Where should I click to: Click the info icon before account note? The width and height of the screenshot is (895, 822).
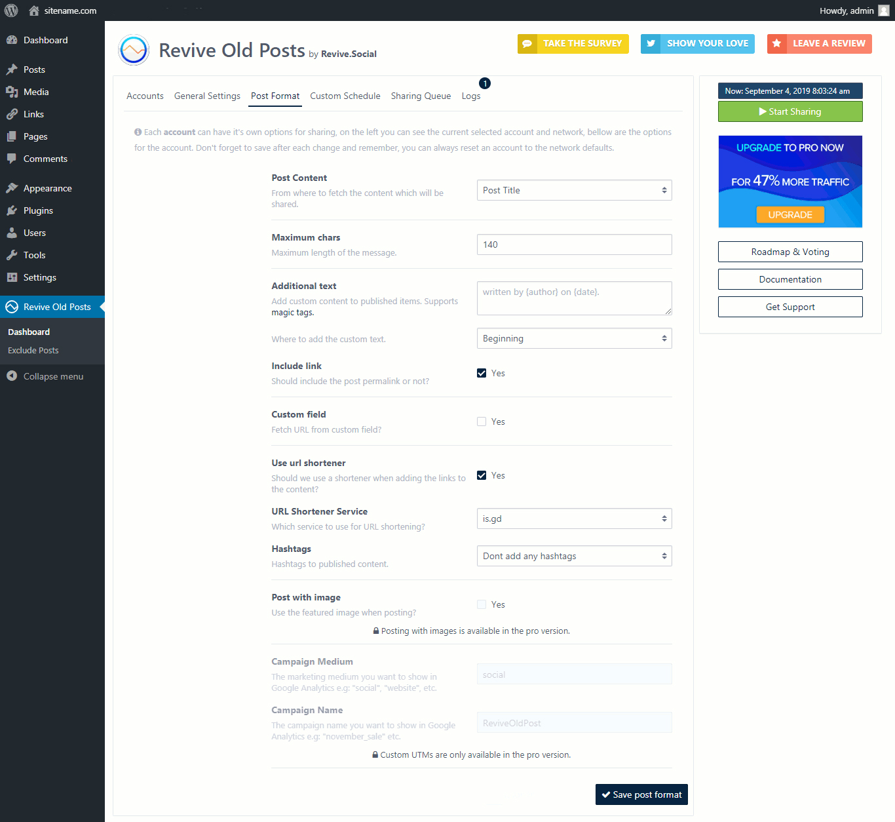click(138, 132)
